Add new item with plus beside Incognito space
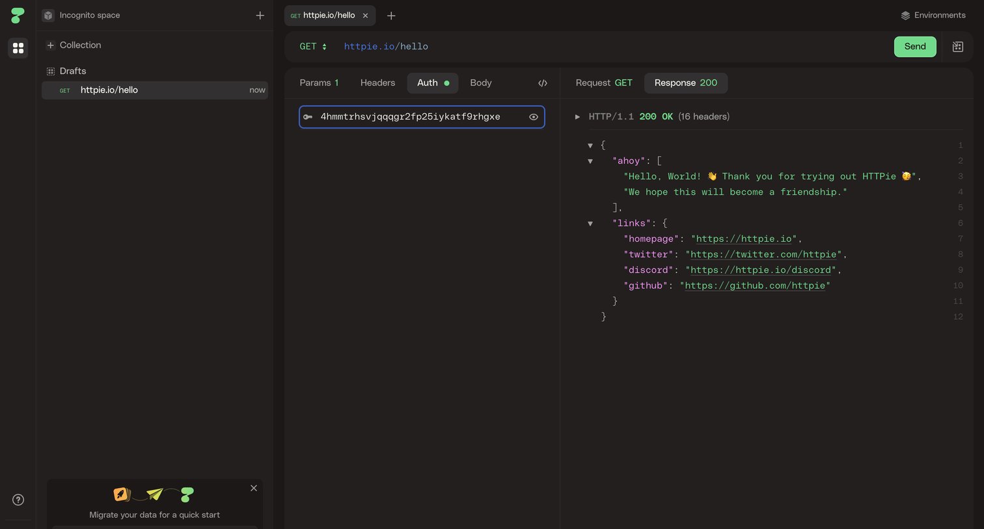The width and height of the screenshot is (984, 529). [x=260, y=15]
